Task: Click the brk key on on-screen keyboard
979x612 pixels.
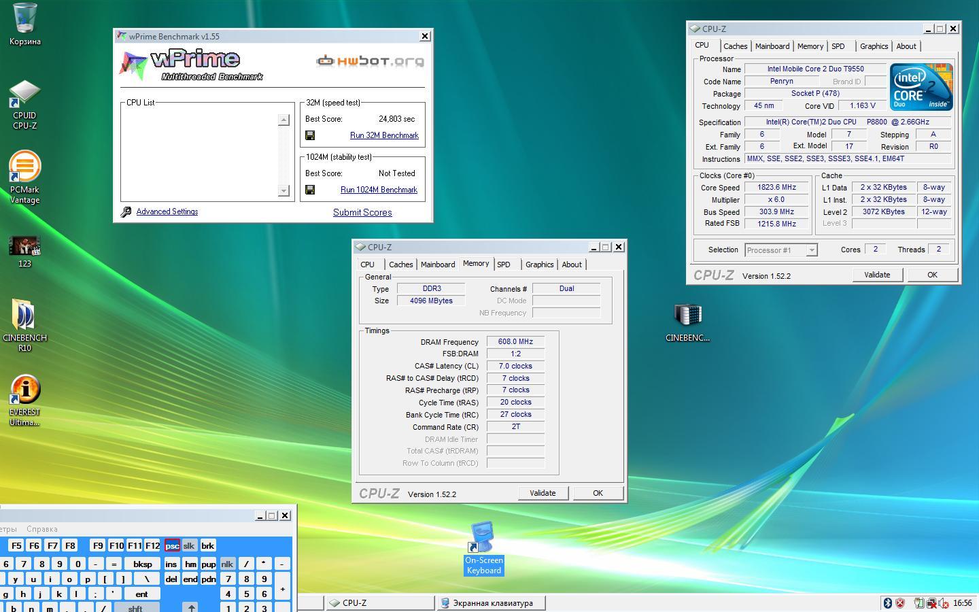Action: coord(208,545)
